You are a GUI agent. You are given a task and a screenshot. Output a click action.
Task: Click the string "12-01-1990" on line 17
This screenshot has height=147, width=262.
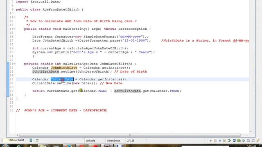[x=135, y=40]
